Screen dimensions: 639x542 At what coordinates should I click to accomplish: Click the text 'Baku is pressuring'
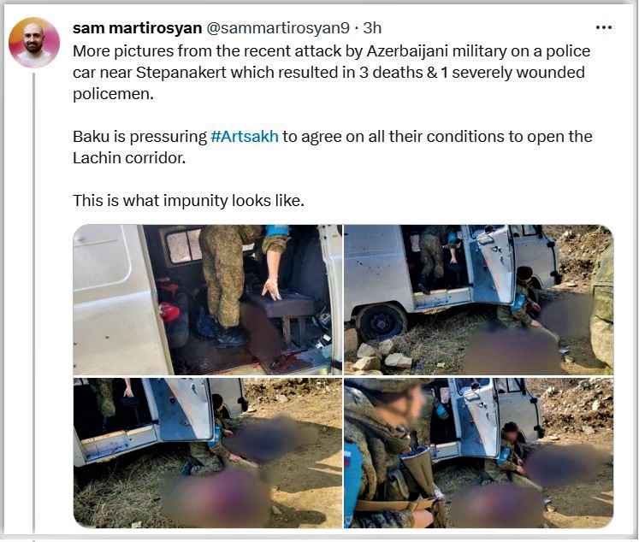point(139,137)
